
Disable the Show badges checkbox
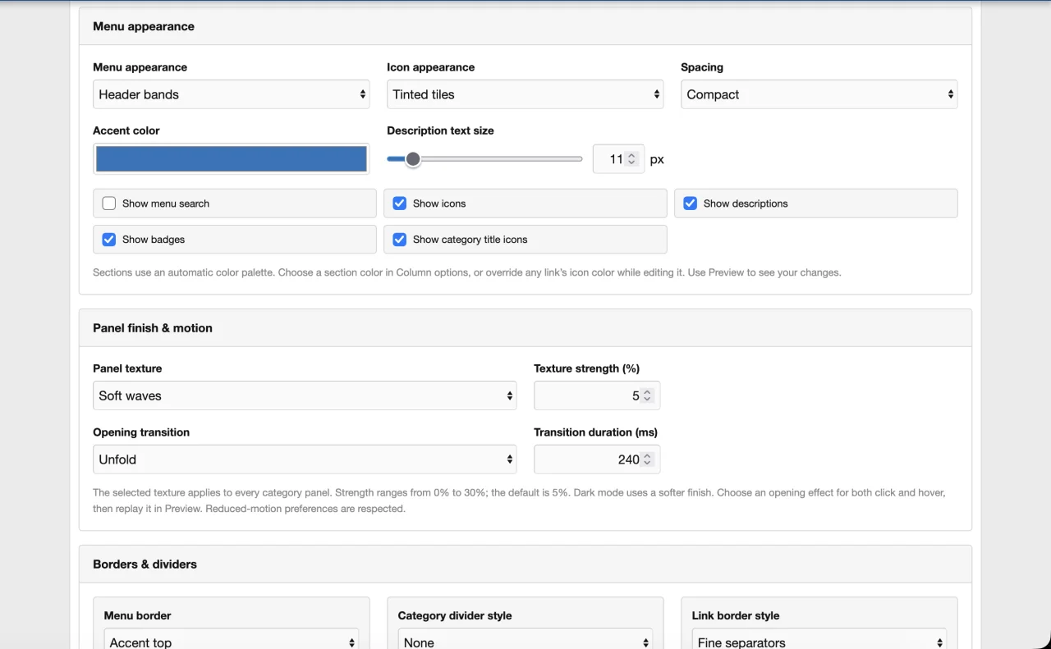[109, 240]
